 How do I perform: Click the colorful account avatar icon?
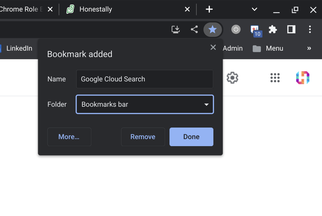pos(302,78)
